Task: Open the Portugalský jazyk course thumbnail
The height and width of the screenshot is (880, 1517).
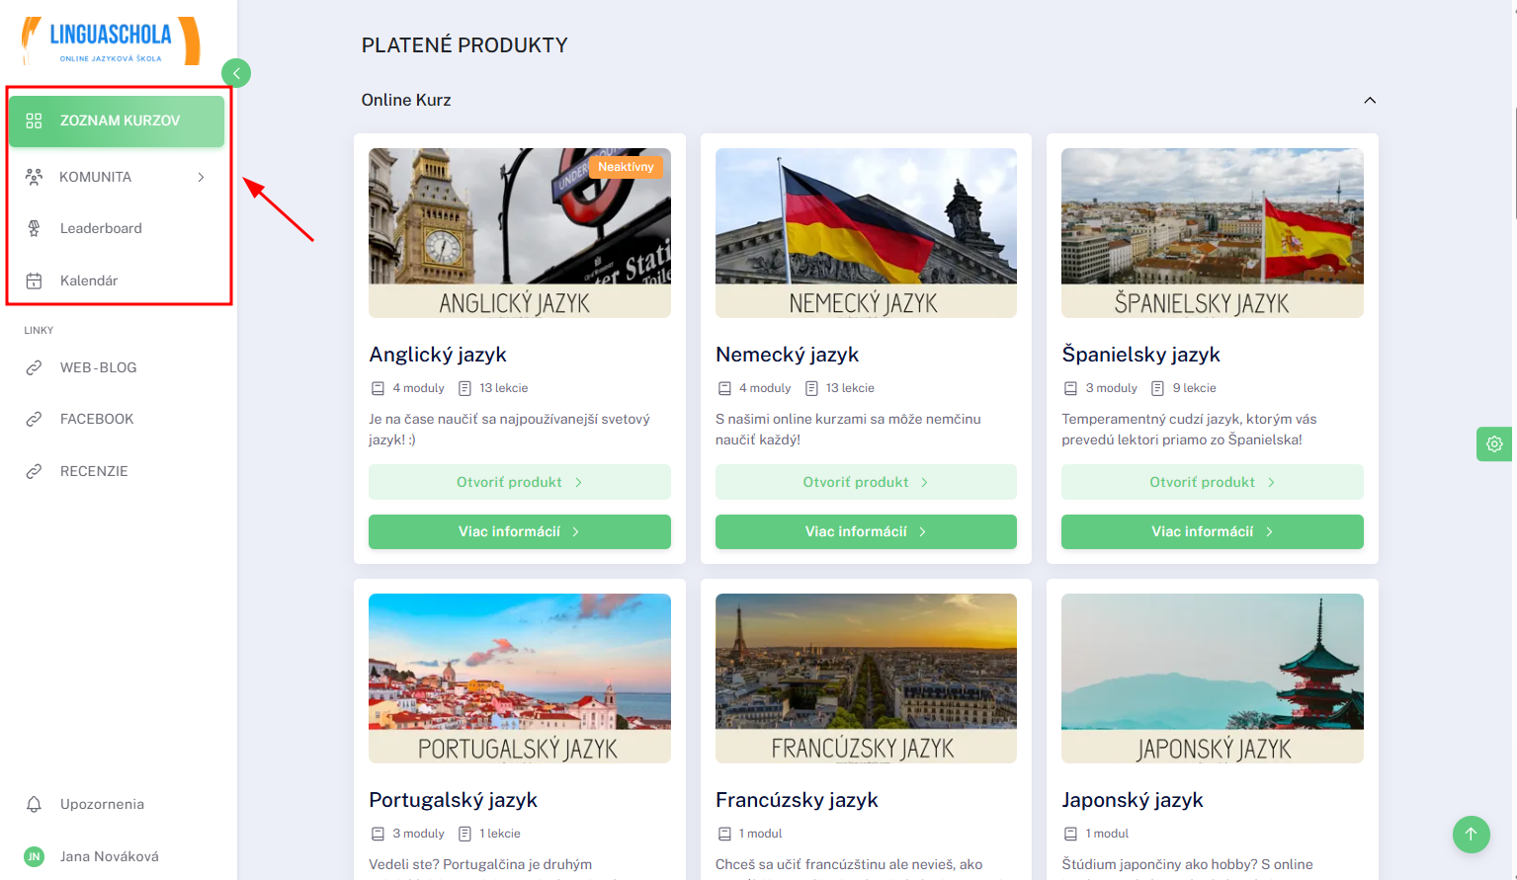Action: pos(520,679)
